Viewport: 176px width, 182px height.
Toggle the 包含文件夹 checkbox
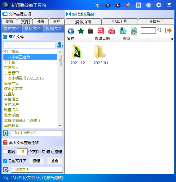point(5,161)
